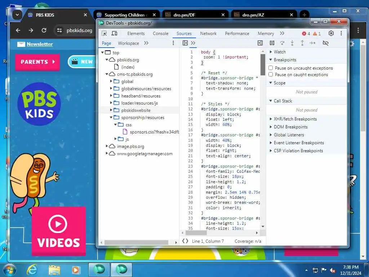Expand the global folder
This screenshot has height=277, width=369.
(111, 81)
